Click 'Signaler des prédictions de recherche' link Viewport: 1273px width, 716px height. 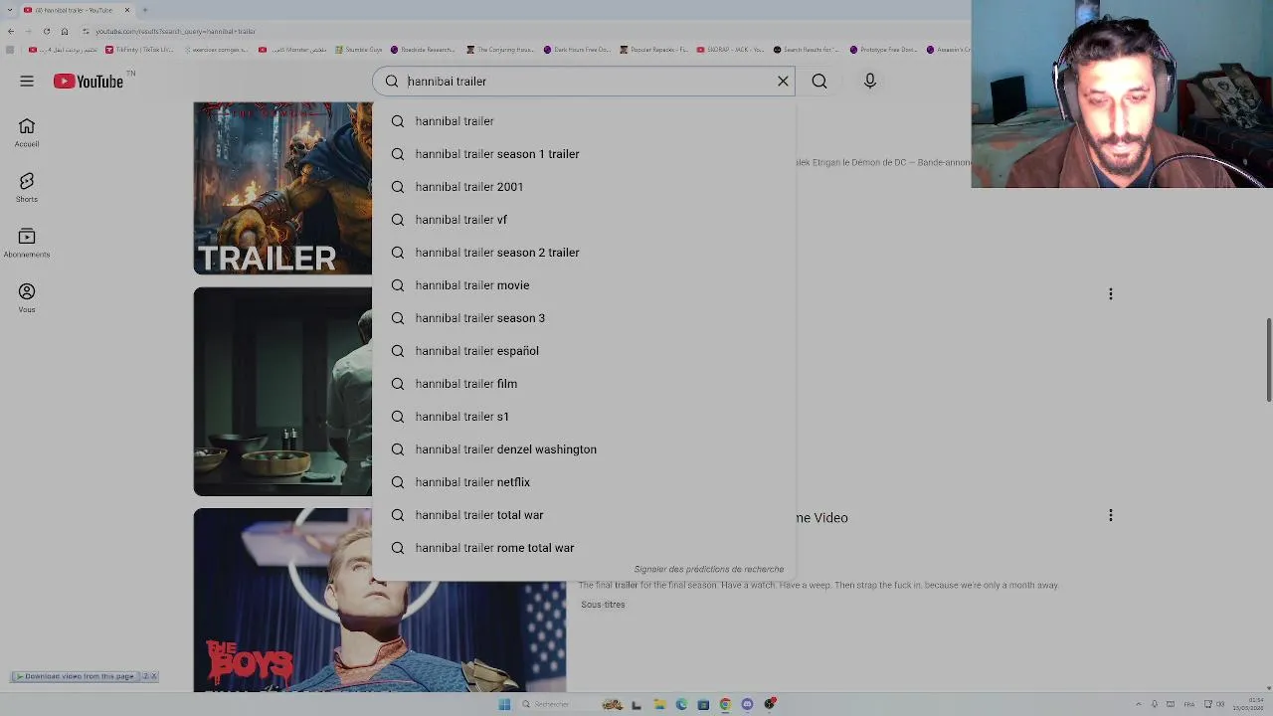pyautogui.click(x=709, y=570)
